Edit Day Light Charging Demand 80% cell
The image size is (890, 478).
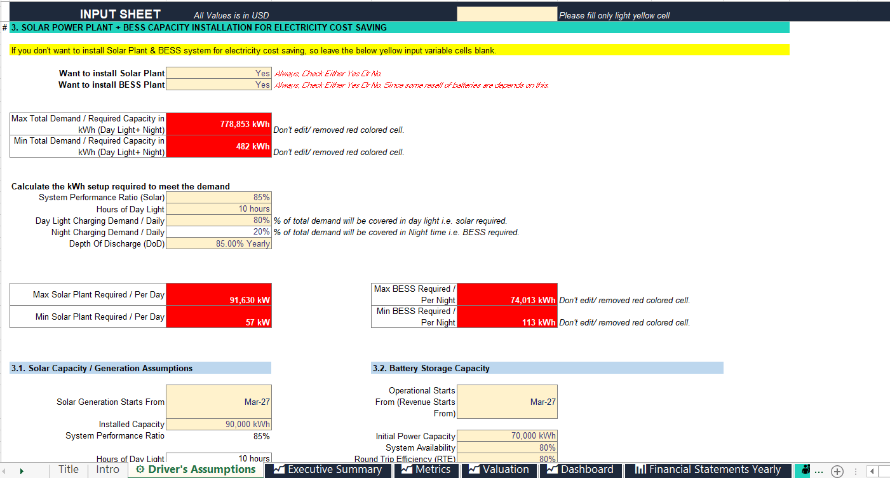pos(219,221)
